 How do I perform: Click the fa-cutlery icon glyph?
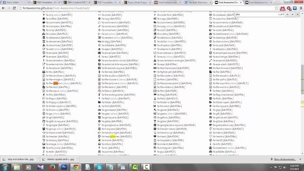tap(155, 34)
